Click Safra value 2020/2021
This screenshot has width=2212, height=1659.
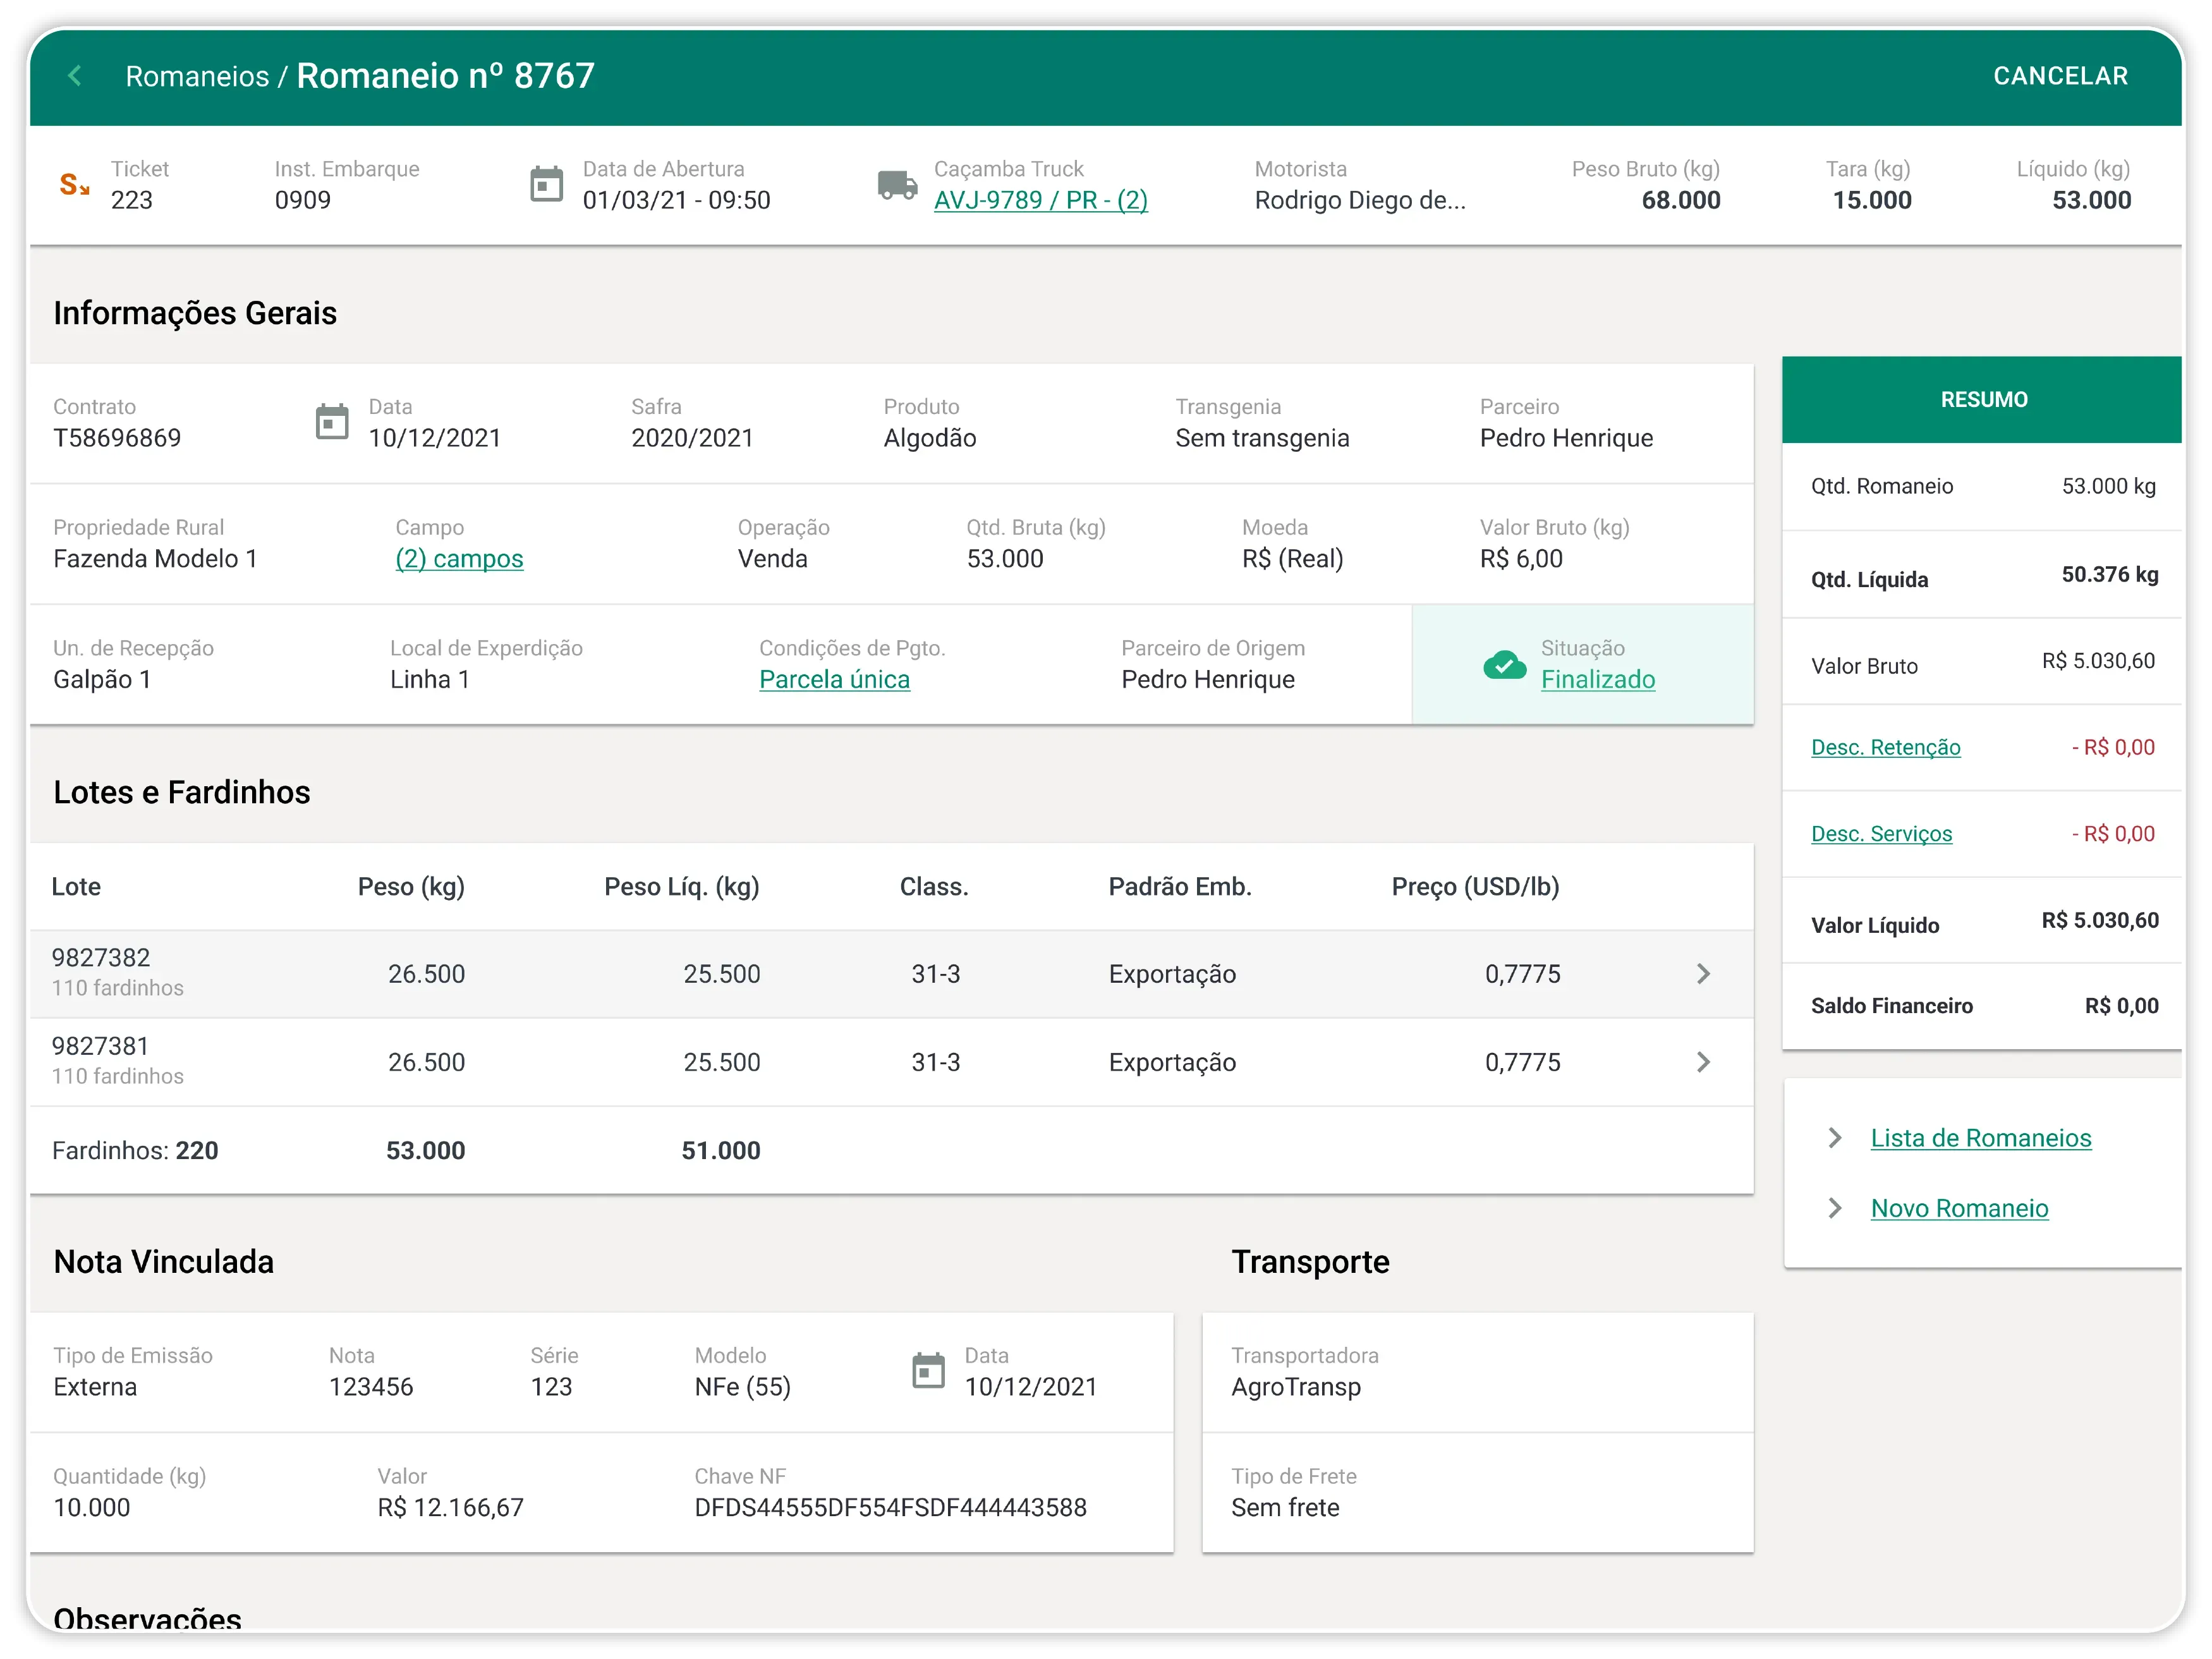692,438
